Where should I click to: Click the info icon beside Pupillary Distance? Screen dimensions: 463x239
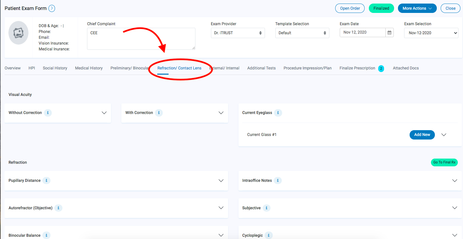[x=46, y=181]
